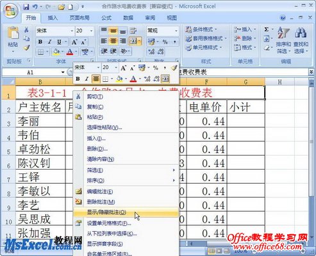Select column header G

(245, 82)
